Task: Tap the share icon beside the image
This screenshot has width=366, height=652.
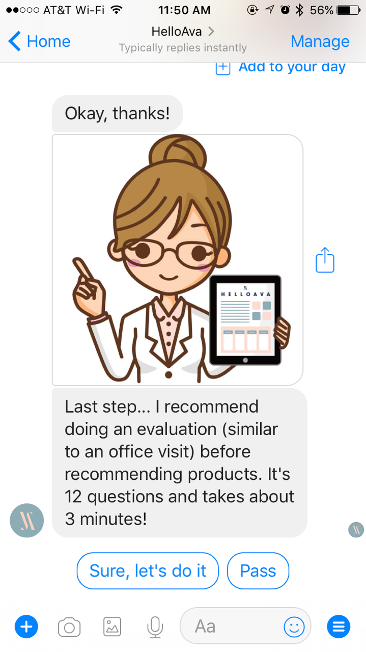Action: [x=325, y=260]
